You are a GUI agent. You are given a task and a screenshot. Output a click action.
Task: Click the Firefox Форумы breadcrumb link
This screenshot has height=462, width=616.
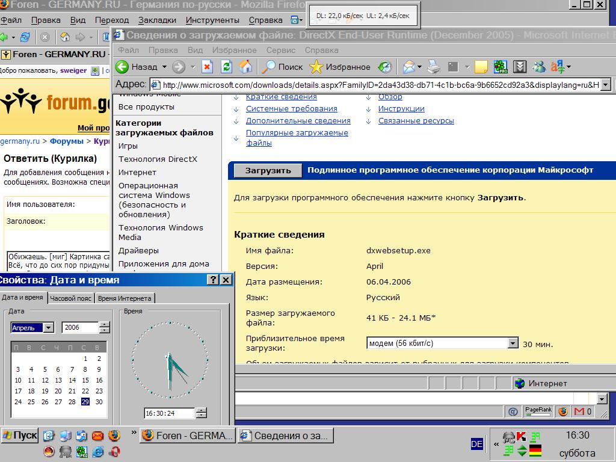coord(67,141)
